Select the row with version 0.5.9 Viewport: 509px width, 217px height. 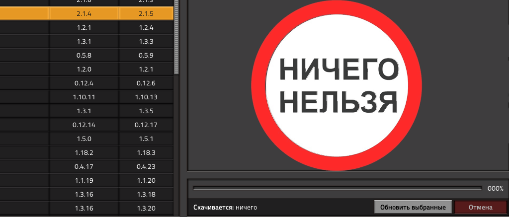click(x=146, y=55)
